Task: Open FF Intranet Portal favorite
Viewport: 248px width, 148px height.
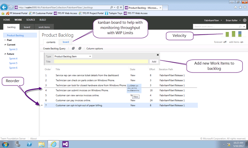Action: point(17,13)
